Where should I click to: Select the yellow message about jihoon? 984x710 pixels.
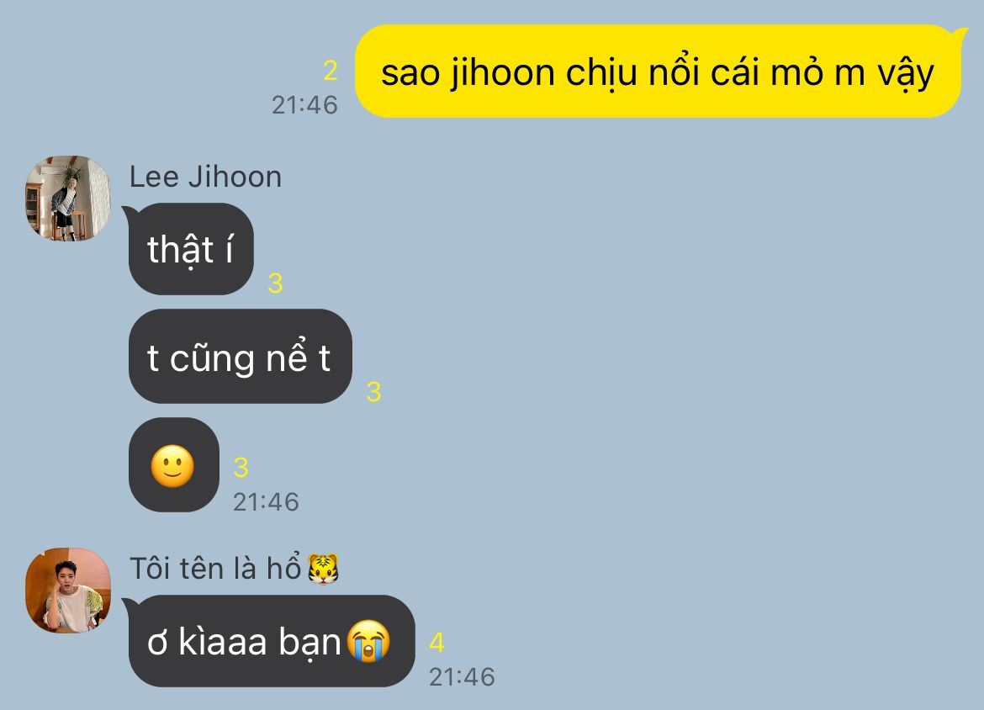click(x=658, y=71)
